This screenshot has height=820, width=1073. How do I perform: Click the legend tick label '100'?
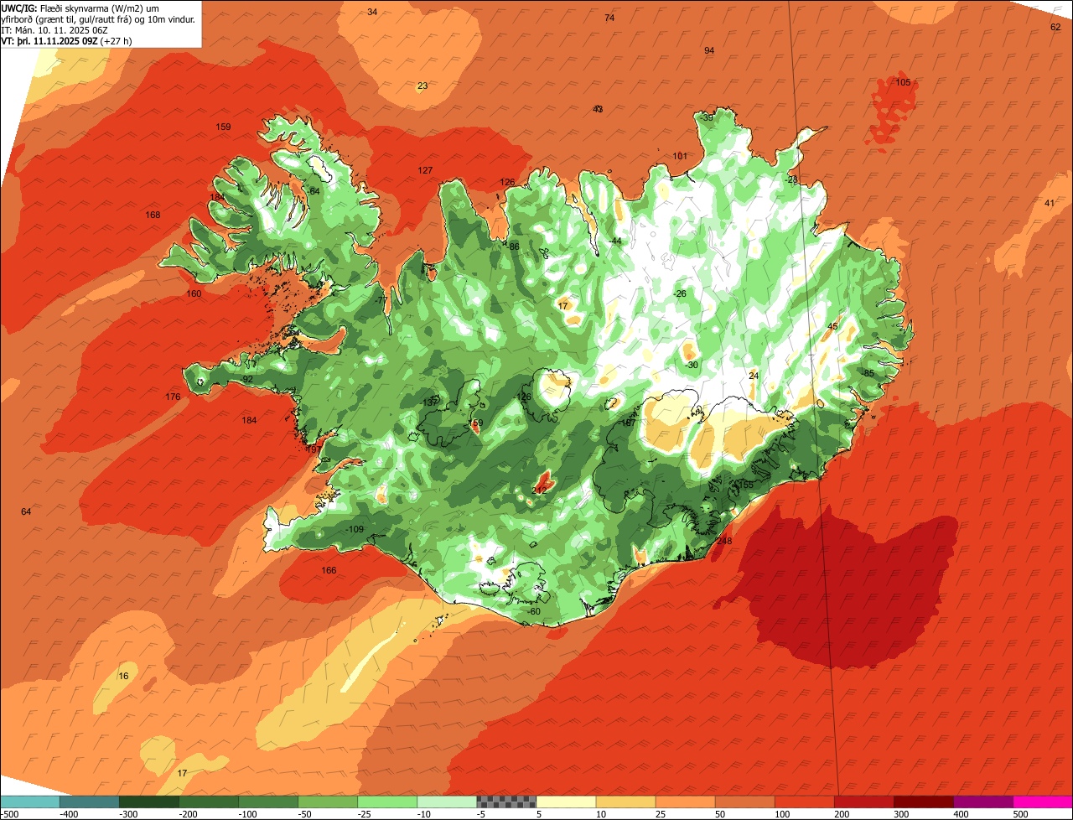[781, 813]
